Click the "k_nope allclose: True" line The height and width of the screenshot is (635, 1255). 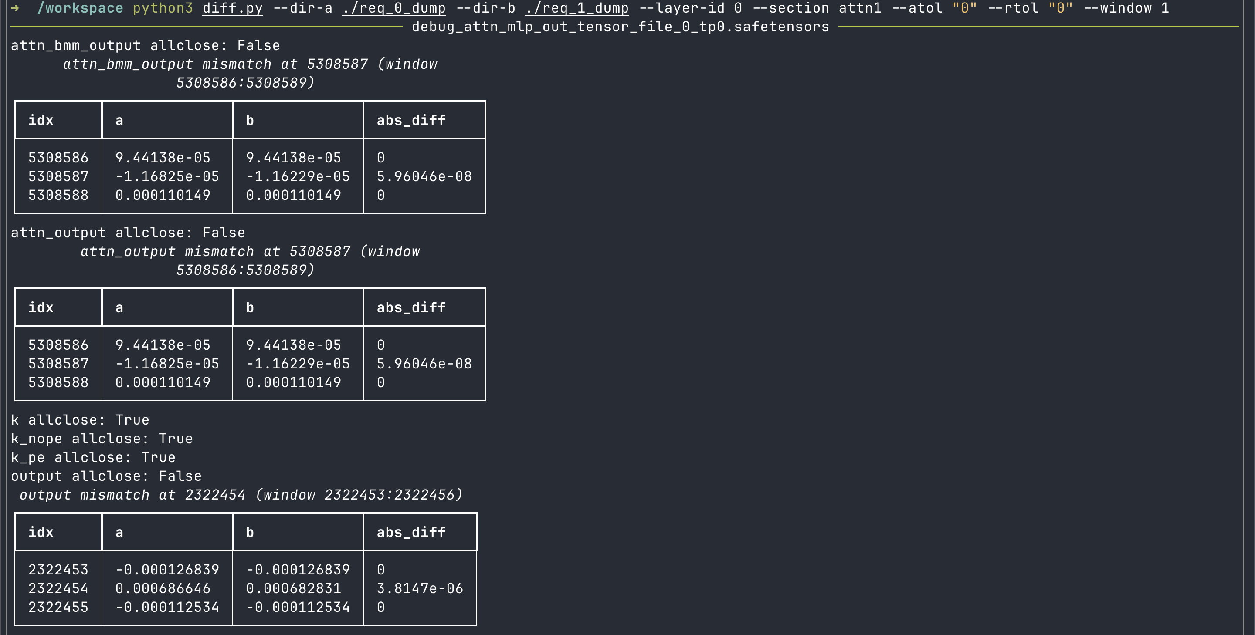[x=102, y=439]
